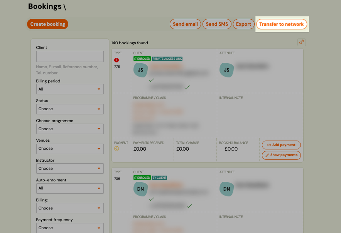
Task: Click the ENROLED badge on booking 736
Action: [142, 178]
